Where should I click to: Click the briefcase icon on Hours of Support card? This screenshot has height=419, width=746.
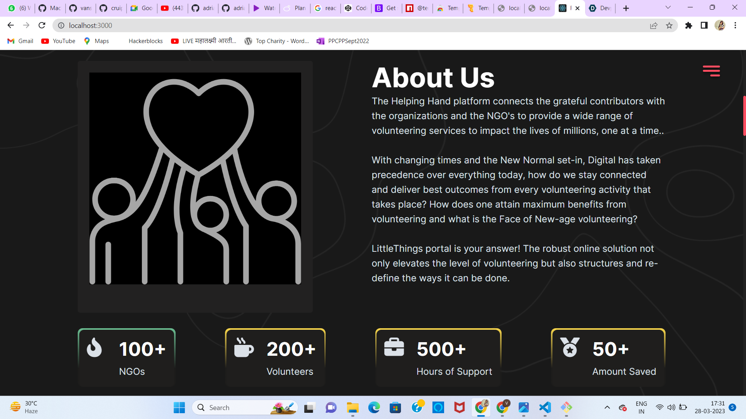click(394, 347)
